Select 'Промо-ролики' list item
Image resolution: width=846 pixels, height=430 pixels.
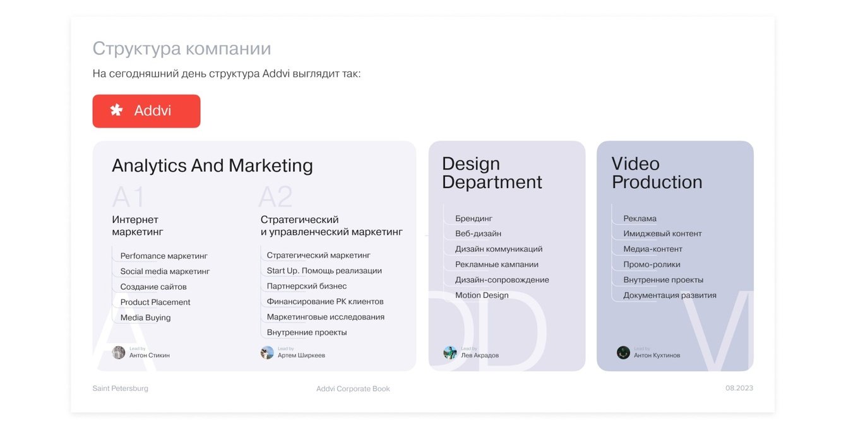click(x=652, y=265)
